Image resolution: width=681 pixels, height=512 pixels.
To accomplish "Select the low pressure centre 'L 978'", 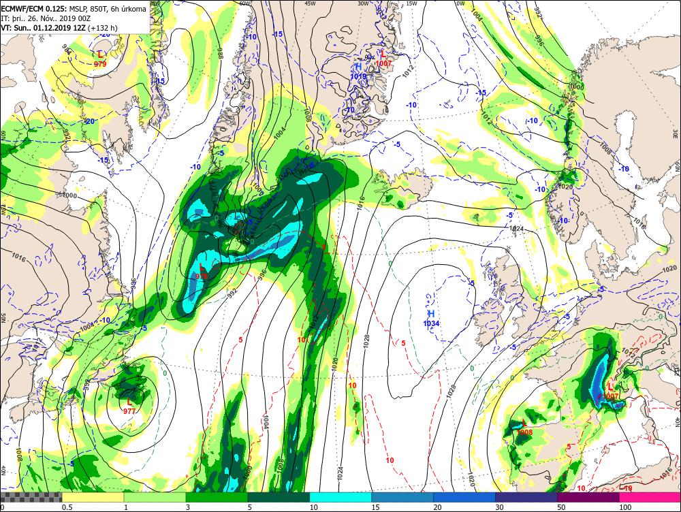I will pos(202,271).
